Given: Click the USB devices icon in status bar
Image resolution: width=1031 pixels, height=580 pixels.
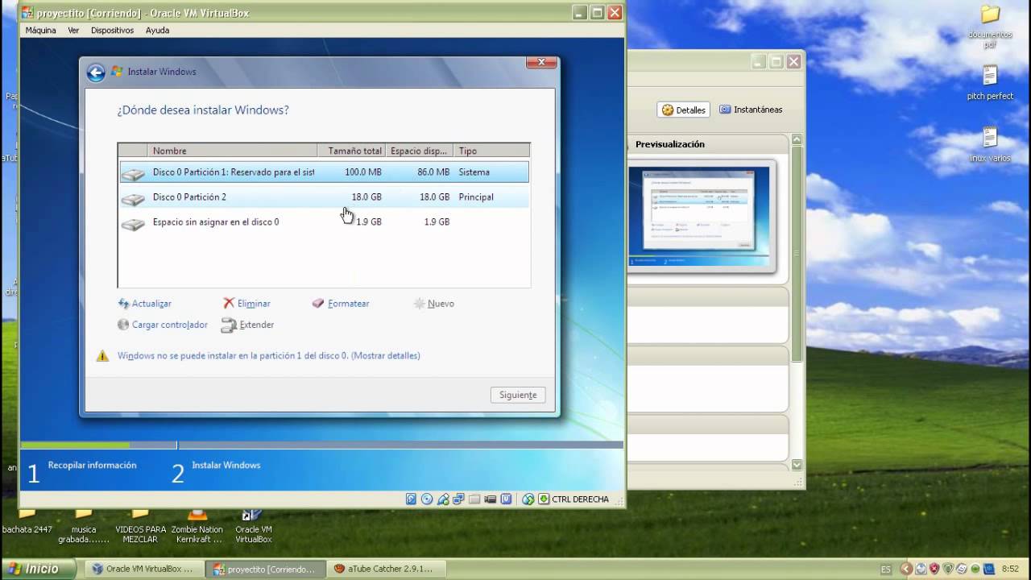Looking at the screenshot, I should coord(443,499).
